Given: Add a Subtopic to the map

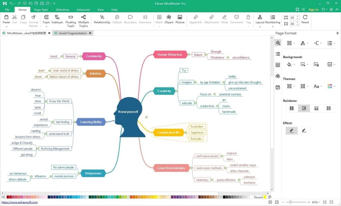Looking at the screenshot, I should pos(57,19).
